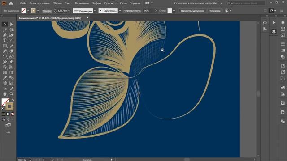Select the Puppet Warp pin tool
Viewport: 287px width, 161px height.
click(12, 62)
